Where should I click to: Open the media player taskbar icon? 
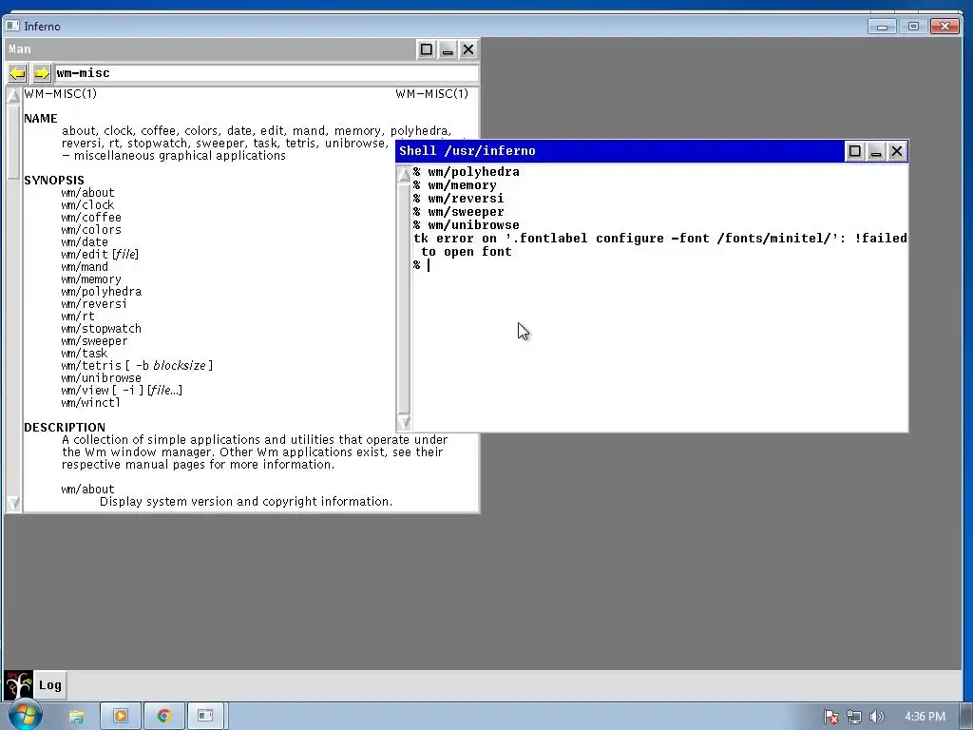121,717
